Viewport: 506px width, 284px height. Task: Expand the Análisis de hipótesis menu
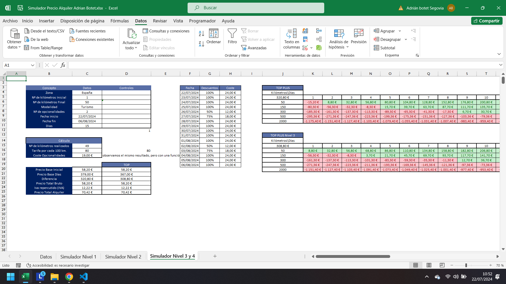click(339, 47)
